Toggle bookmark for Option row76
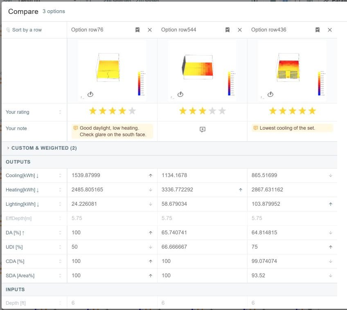The width and height of the screenshot is (347, 310). click(137, 30)
